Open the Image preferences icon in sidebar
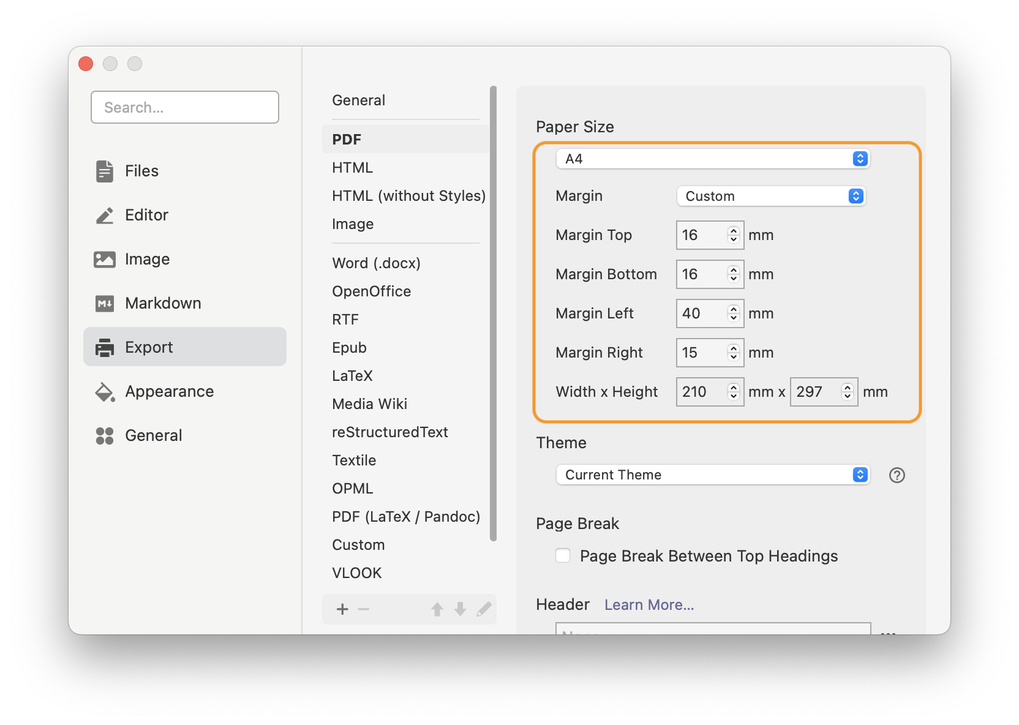 pos(105,260)
